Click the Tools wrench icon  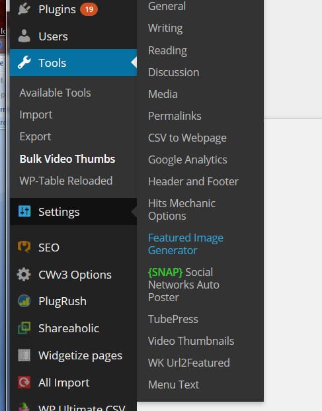click(x=24, y=63)
